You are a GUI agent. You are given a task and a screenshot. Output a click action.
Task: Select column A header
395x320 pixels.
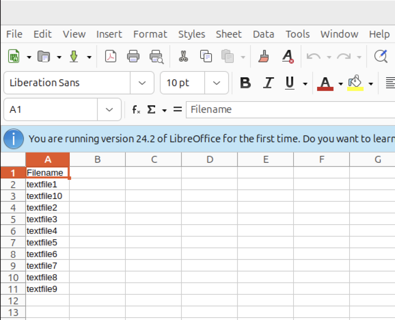pos(47,159)
